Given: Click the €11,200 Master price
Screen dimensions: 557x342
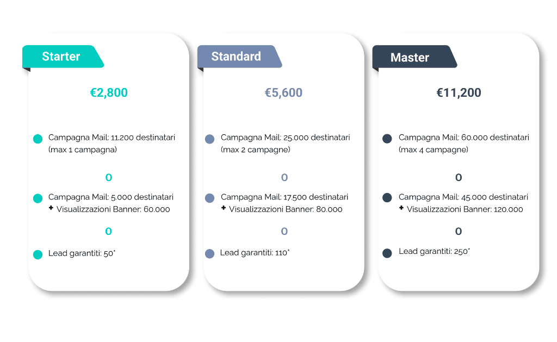Looking at the screenshot, I should [459, 93].
